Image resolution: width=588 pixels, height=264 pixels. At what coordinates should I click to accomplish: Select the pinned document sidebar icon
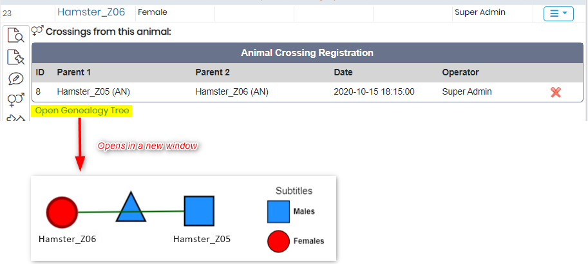[x=15, y=57]
